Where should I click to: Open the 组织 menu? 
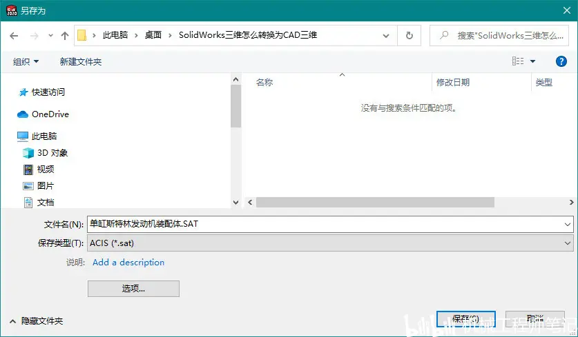click(26, 61)
